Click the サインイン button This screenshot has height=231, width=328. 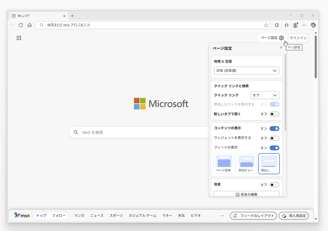pyautogui.click(x=298, y=38)
